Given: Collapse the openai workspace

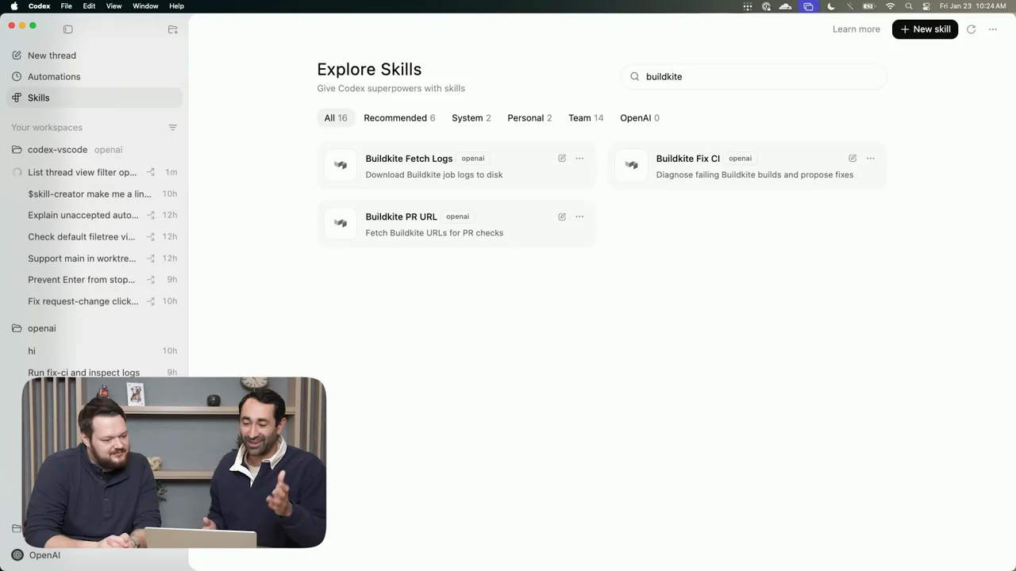Looking at the screenshot, I should (94, 328).
